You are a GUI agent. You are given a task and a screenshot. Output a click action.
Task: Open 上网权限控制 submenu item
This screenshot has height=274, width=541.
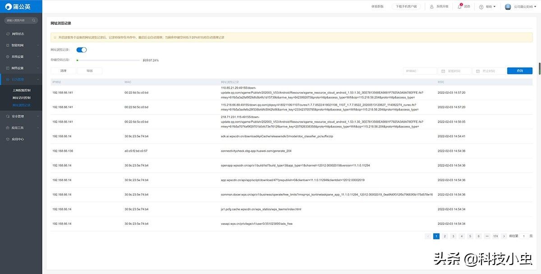pyautogui.click(x=22, y=90)
